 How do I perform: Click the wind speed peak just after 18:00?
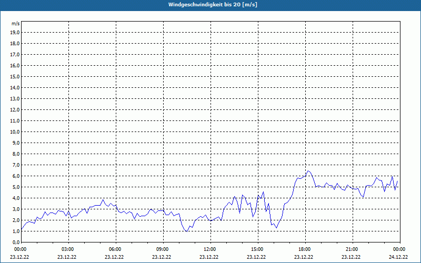click(x=308, y=170)
